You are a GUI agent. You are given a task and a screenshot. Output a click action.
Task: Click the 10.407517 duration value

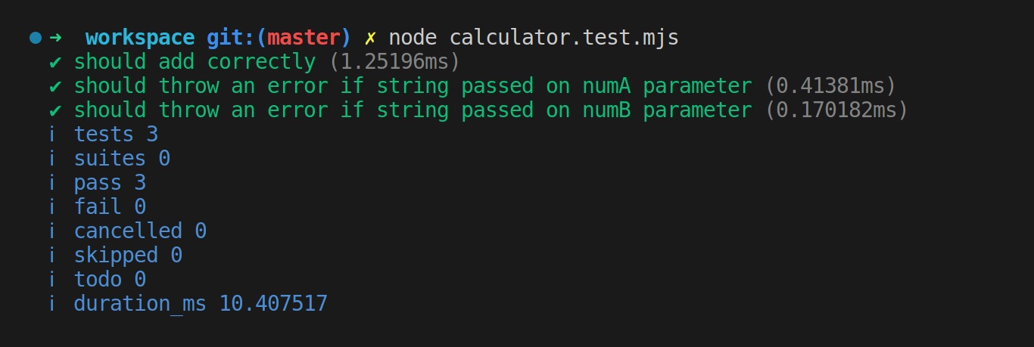click(273, 303)
